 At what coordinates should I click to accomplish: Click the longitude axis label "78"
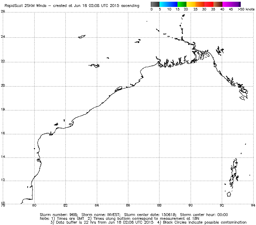(x=3, y=205)
